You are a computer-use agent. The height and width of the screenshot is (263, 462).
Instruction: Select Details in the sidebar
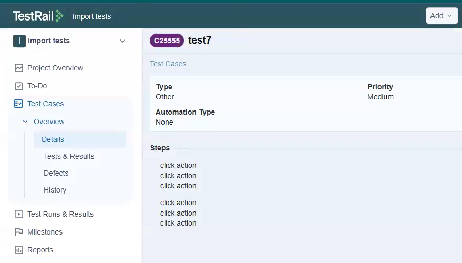53,139
